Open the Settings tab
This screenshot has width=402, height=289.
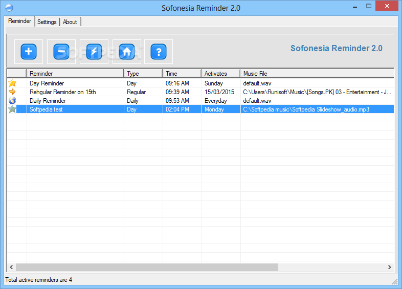47,22
